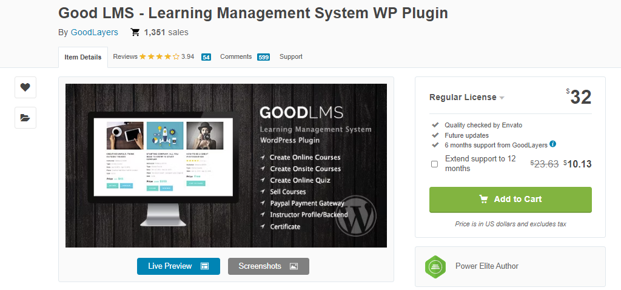Add item to favorites with heart icon
Image resolution: width=621 pixels, height=290 pixels.
(25, 87)
